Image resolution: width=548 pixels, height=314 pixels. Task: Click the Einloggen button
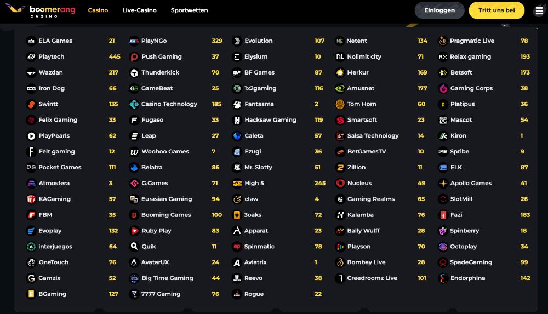(x=439, y=10)
